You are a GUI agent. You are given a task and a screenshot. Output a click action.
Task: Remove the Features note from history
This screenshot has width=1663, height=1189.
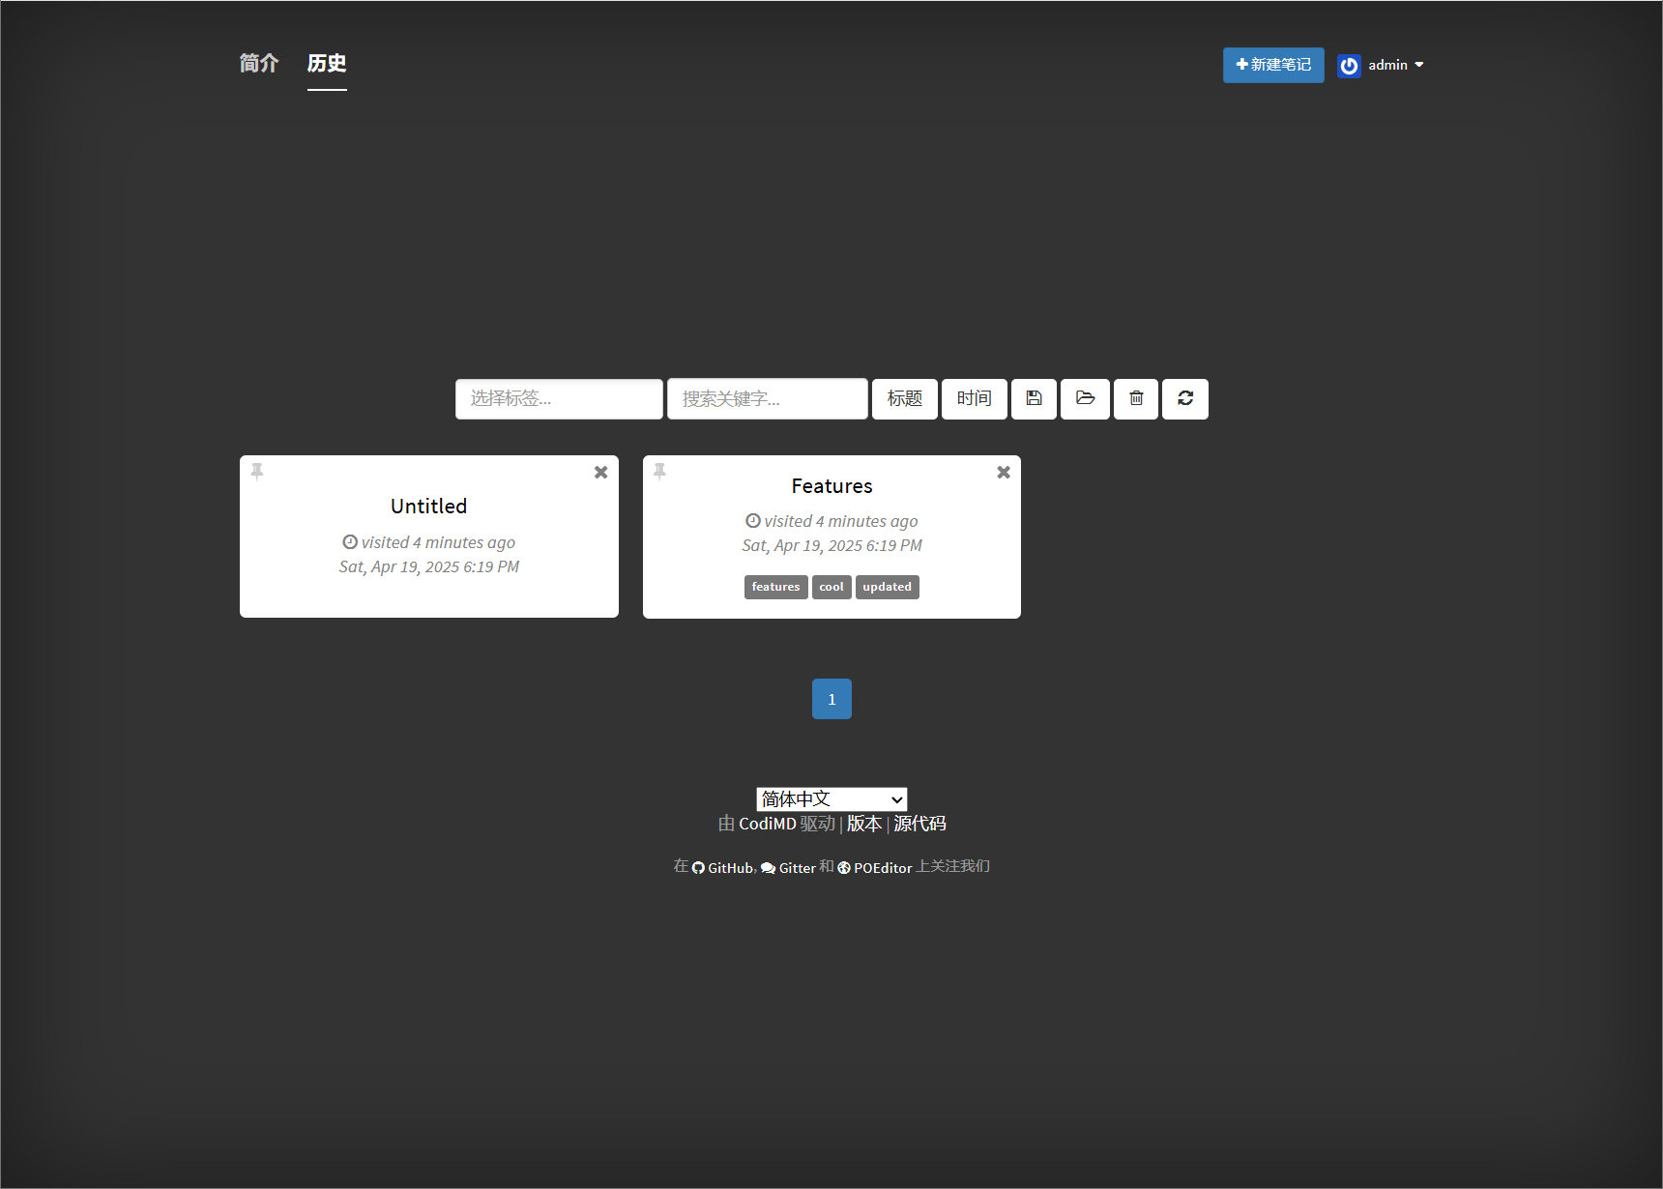coord(1004,473)
